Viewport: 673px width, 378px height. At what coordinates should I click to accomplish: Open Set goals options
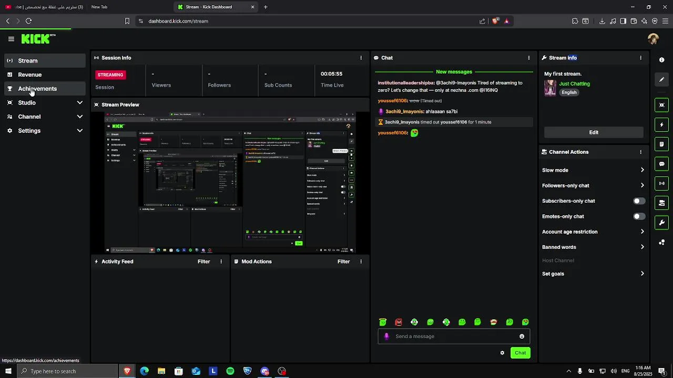click(593, 274)
